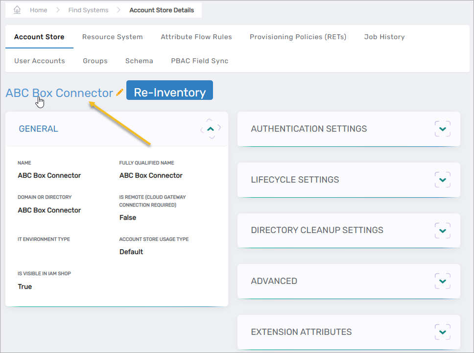The height and width of the screenshot is (353, 474).
Task: Open the PBAC Field Sync tab
Action: click(x=200, y=61)
